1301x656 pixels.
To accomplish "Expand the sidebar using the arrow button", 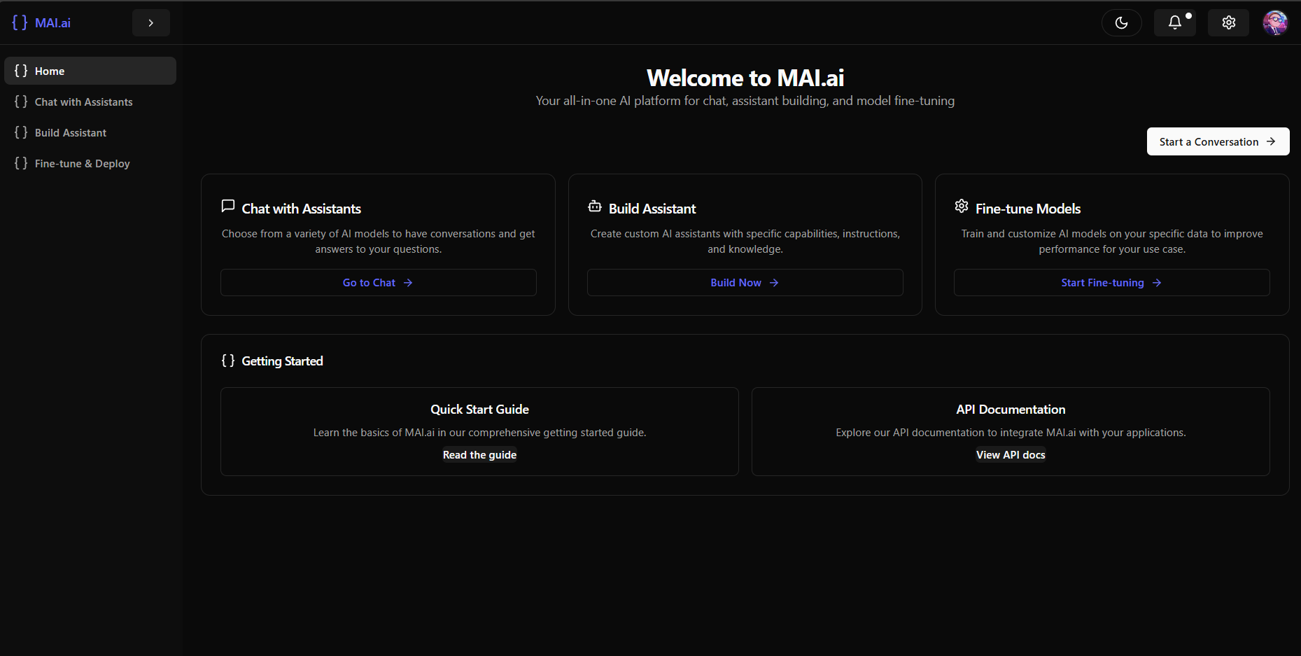I will coord(151,22).
